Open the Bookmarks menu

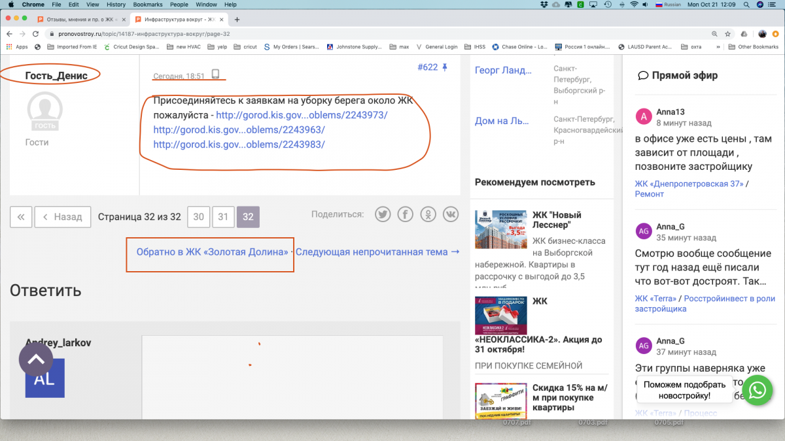[x=148, y=5]
